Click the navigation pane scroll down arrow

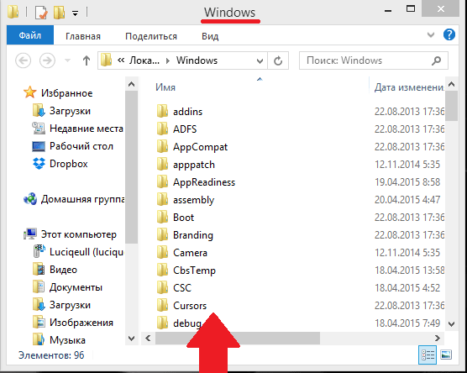click(x=131, y=339)
